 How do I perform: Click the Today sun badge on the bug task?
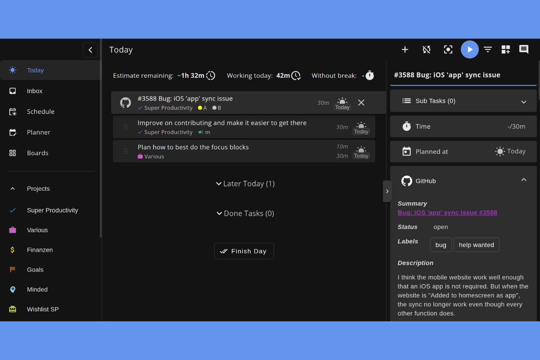[342, 102]
